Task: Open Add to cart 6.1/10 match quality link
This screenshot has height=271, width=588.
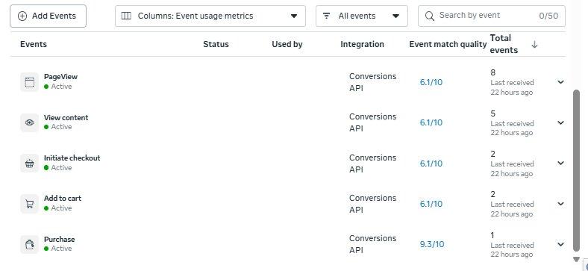Action: point(431,204)
